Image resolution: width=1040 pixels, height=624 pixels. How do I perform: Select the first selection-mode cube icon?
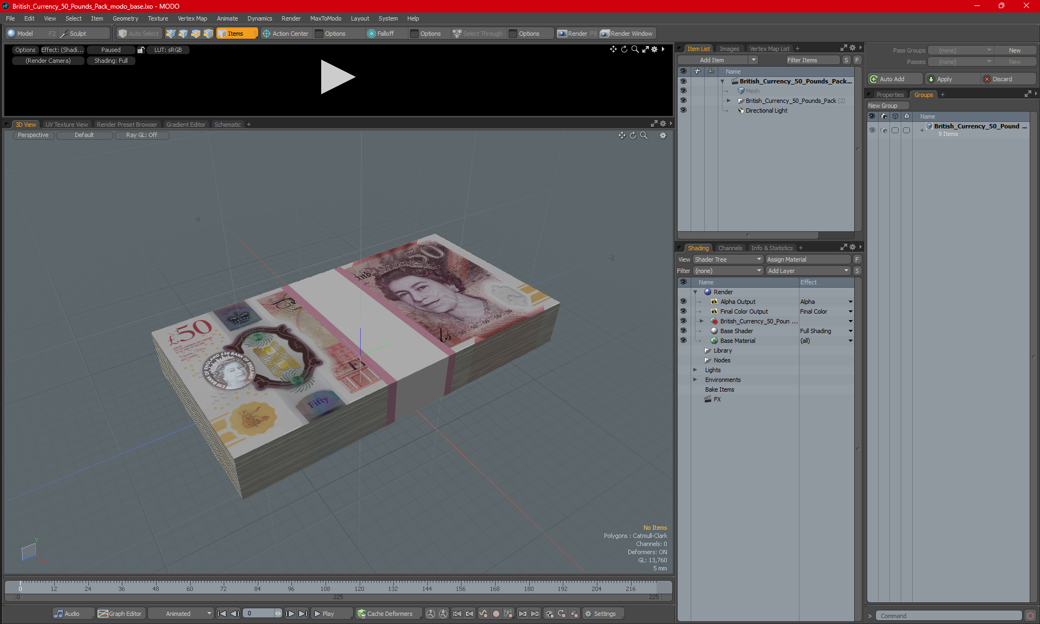[171, 34]
